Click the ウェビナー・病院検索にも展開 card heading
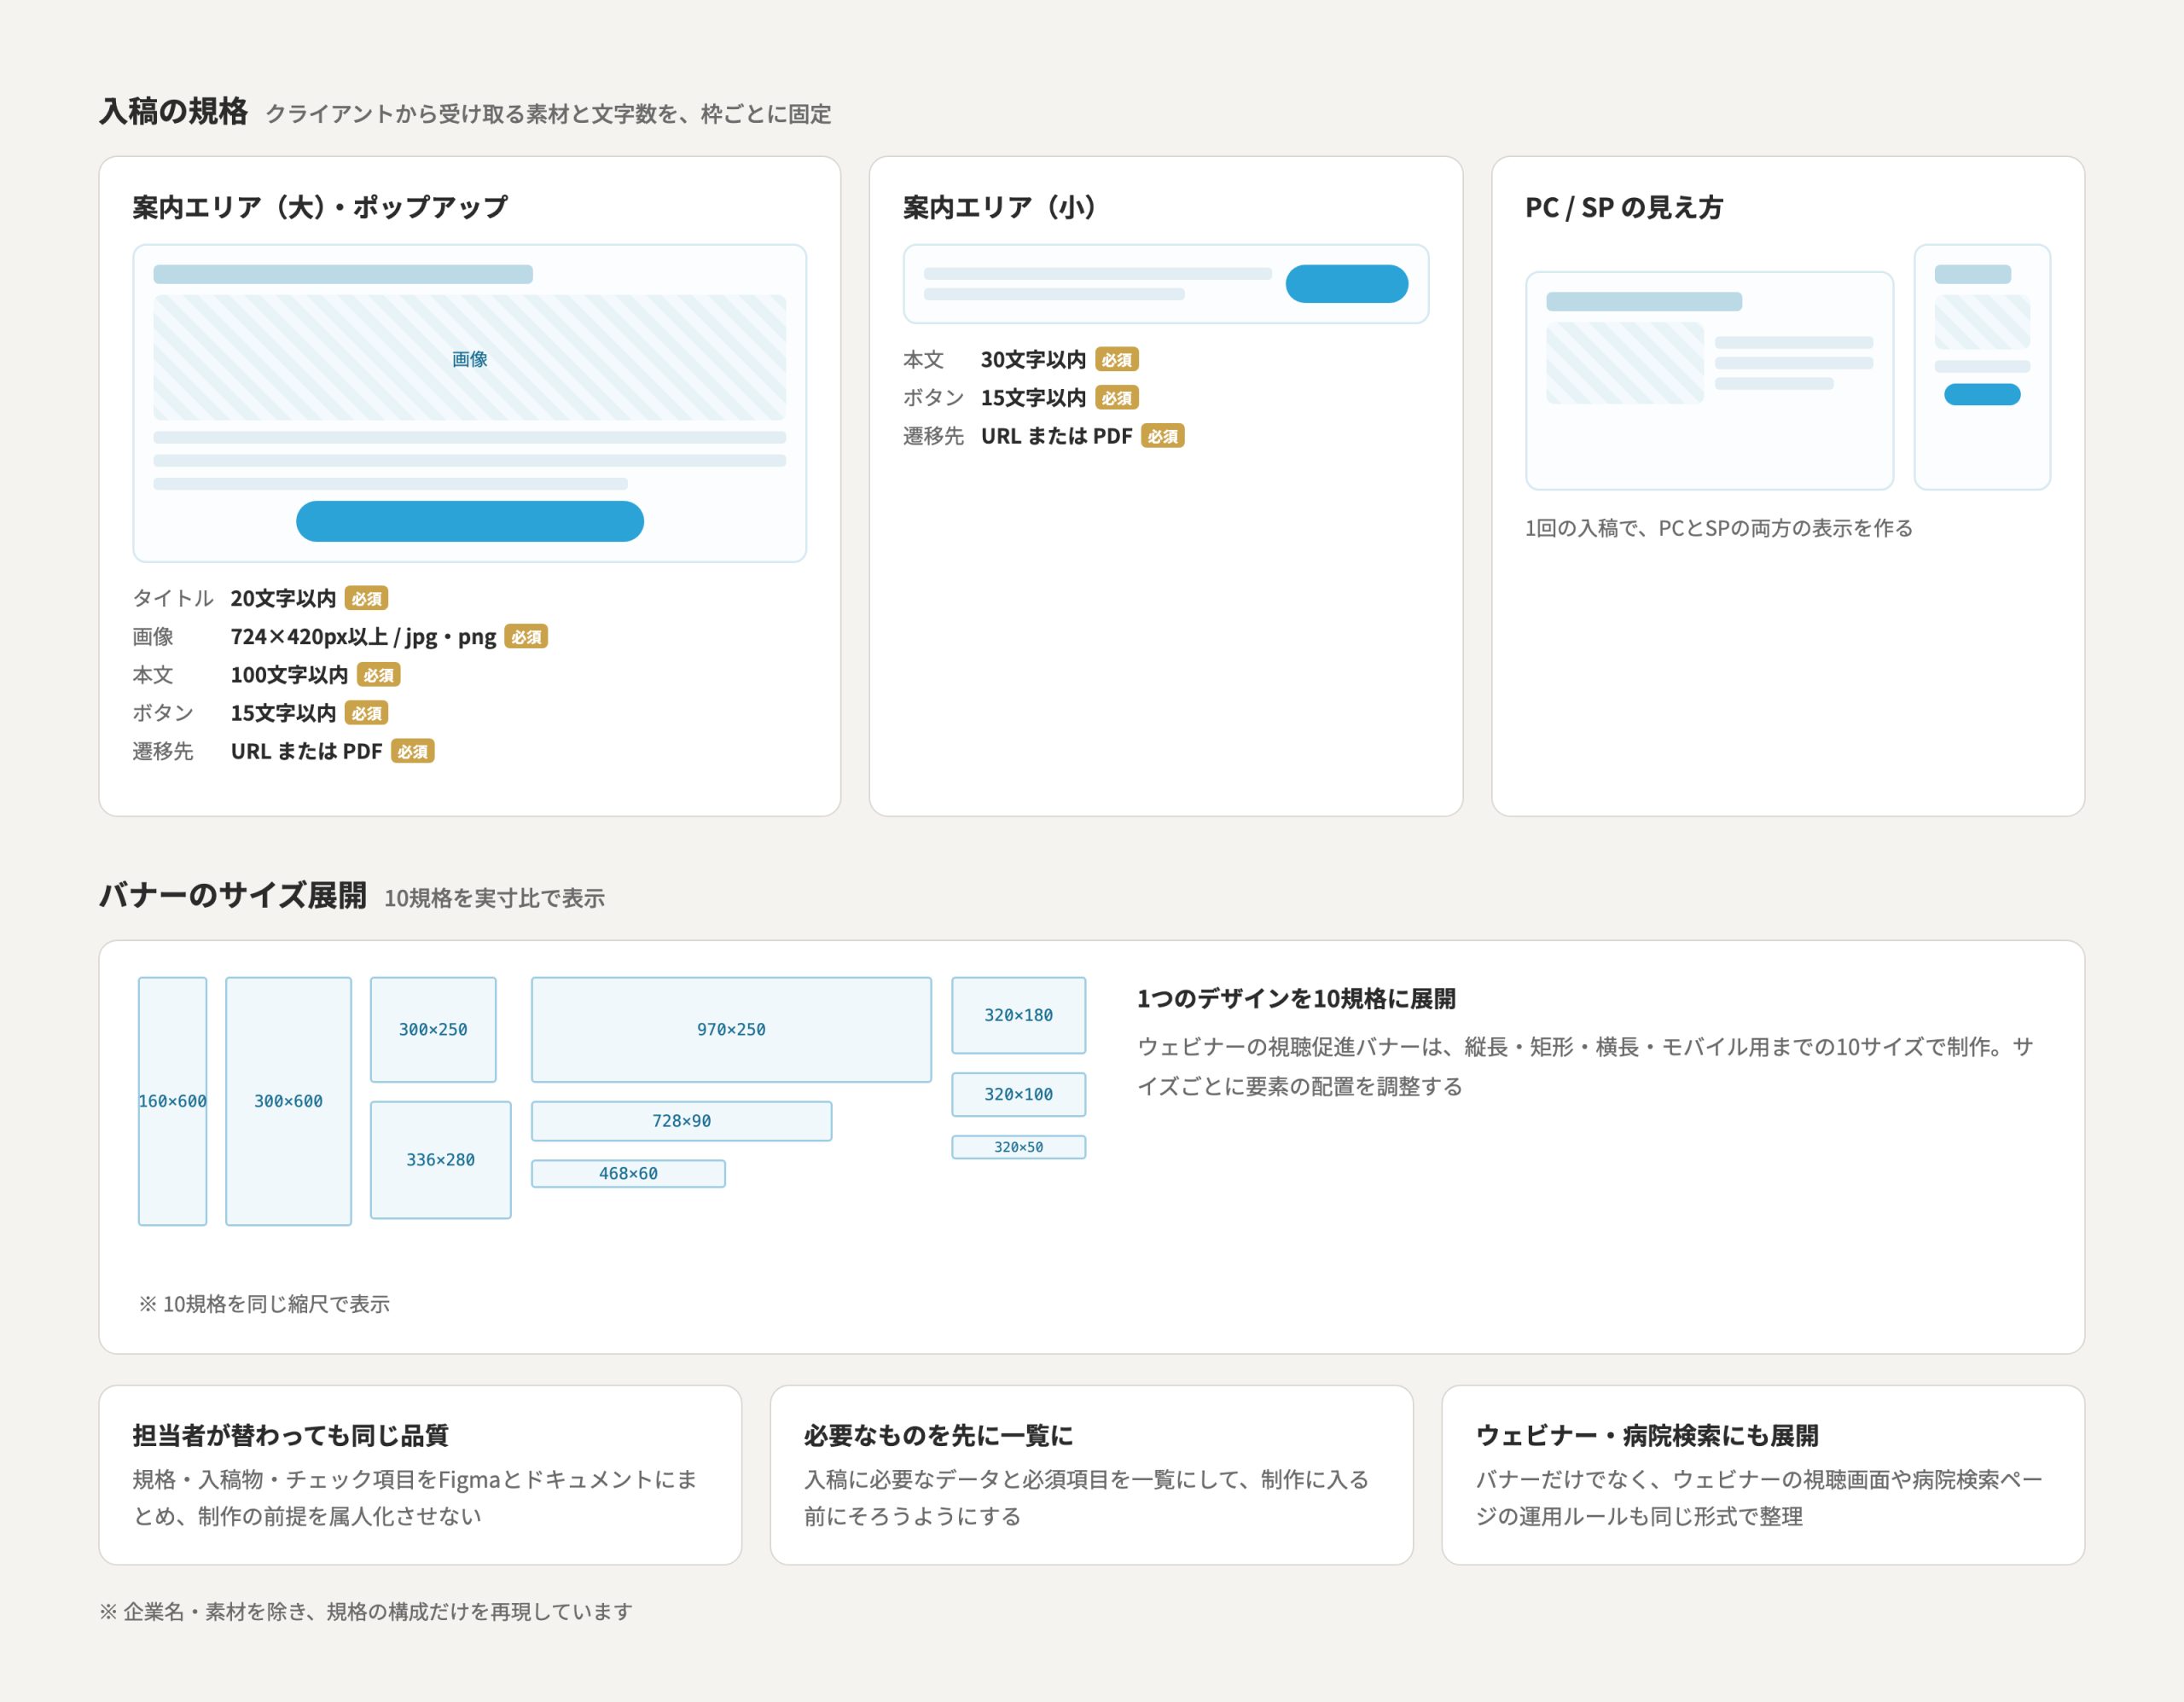This screenshot has width=2184, height=1702. (1646, 1435)
